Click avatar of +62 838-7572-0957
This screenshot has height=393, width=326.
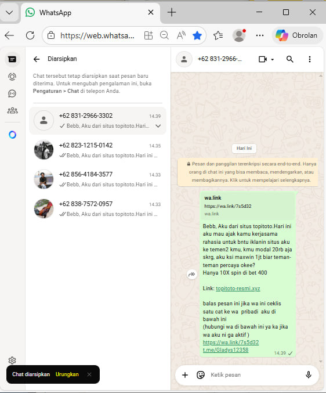point(44,209)
